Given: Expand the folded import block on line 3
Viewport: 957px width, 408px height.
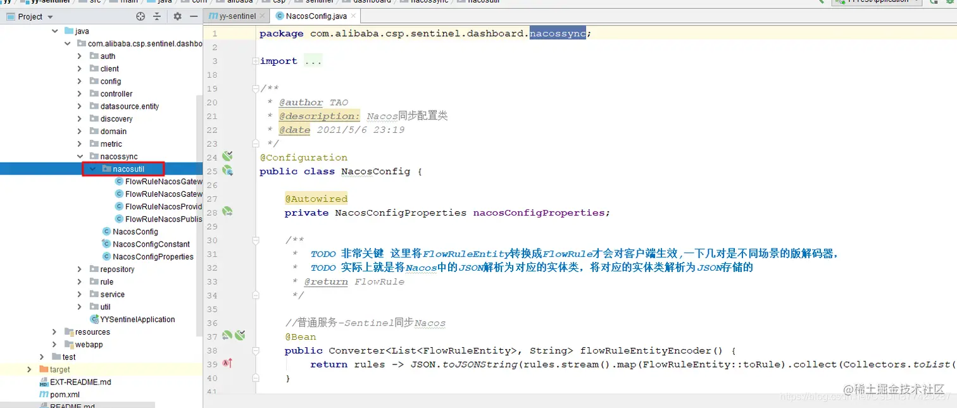Looking at the screenshot, I should (x=255, y=61).
